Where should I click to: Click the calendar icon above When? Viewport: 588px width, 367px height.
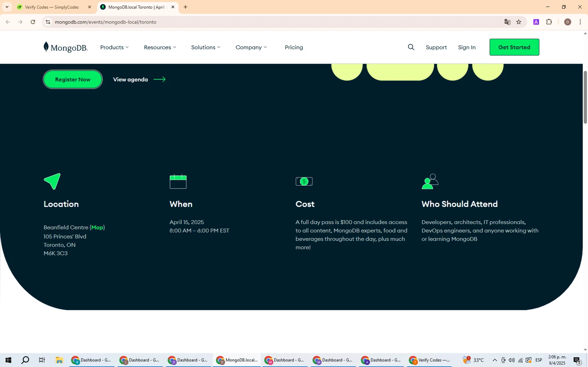(x=178, y=181)
